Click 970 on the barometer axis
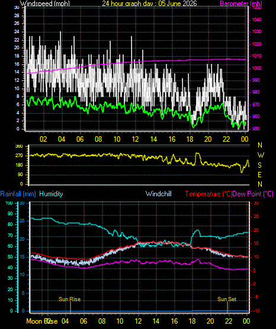 [x=256, y=104]
